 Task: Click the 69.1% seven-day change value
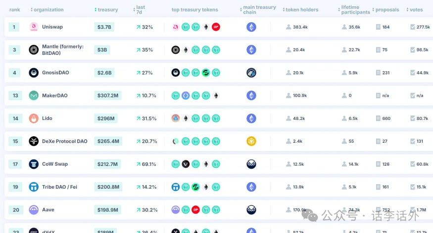pyautogui.click(x=149, y=164)
